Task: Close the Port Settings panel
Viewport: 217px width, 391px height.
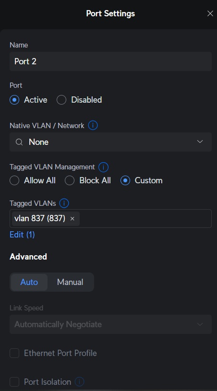Action: (210, 13)
